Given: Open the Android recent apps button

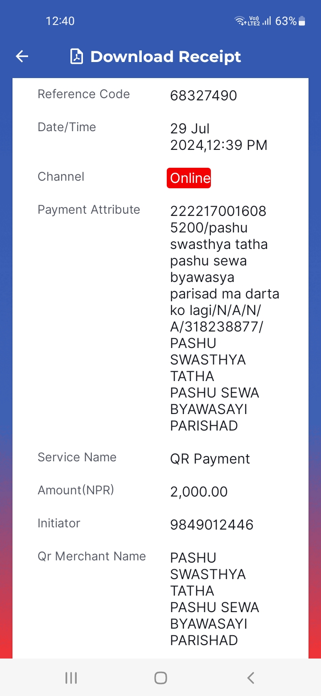Looking at the screenshot, I should pyautogui.click(x=71, y=678).
